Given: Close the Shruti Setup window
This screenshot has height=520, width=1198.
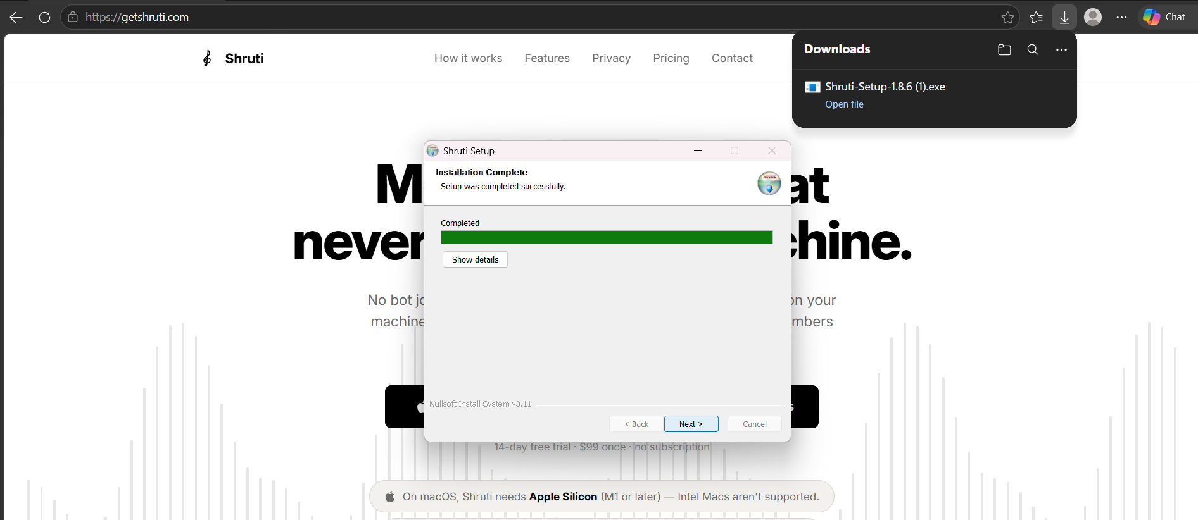Looking at the screenshot, I should (x=771, y=151).
